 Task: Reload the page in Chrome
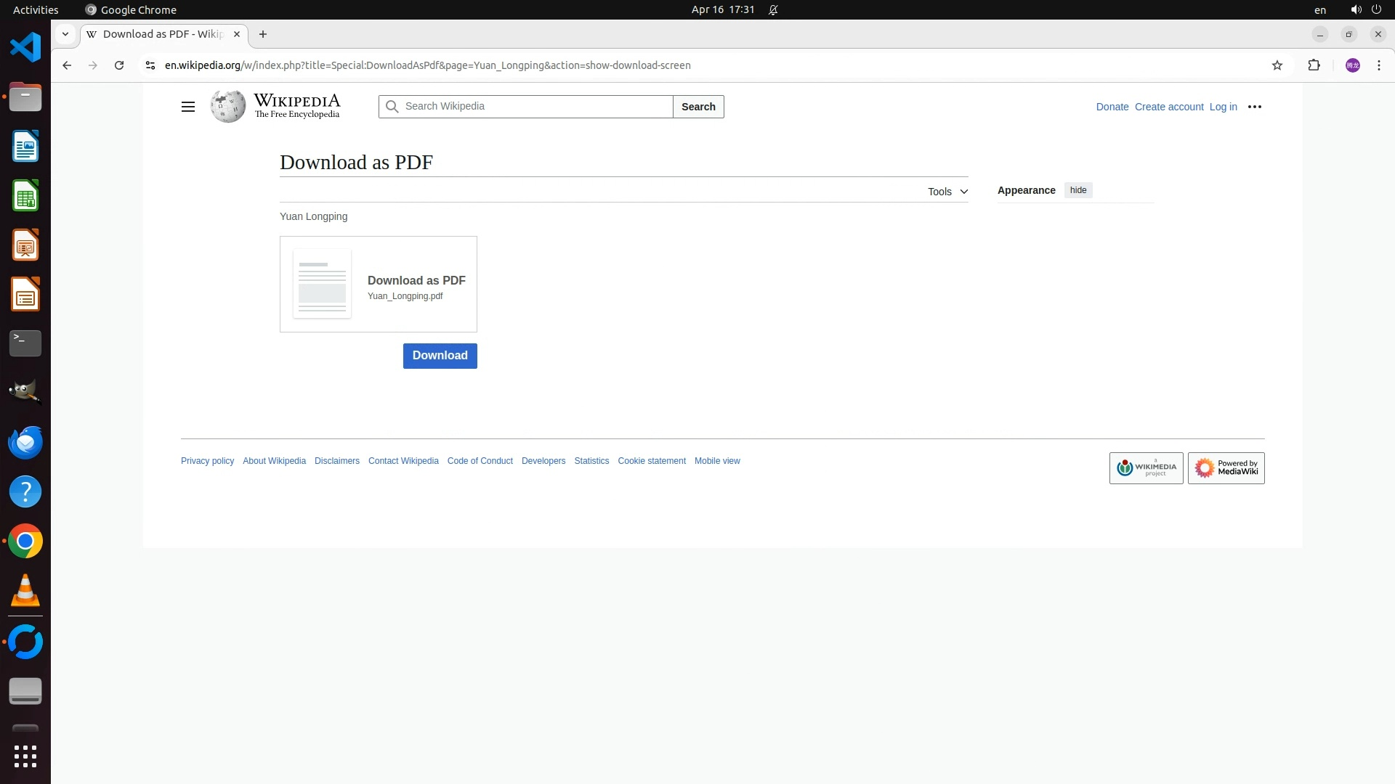point(119,65)
